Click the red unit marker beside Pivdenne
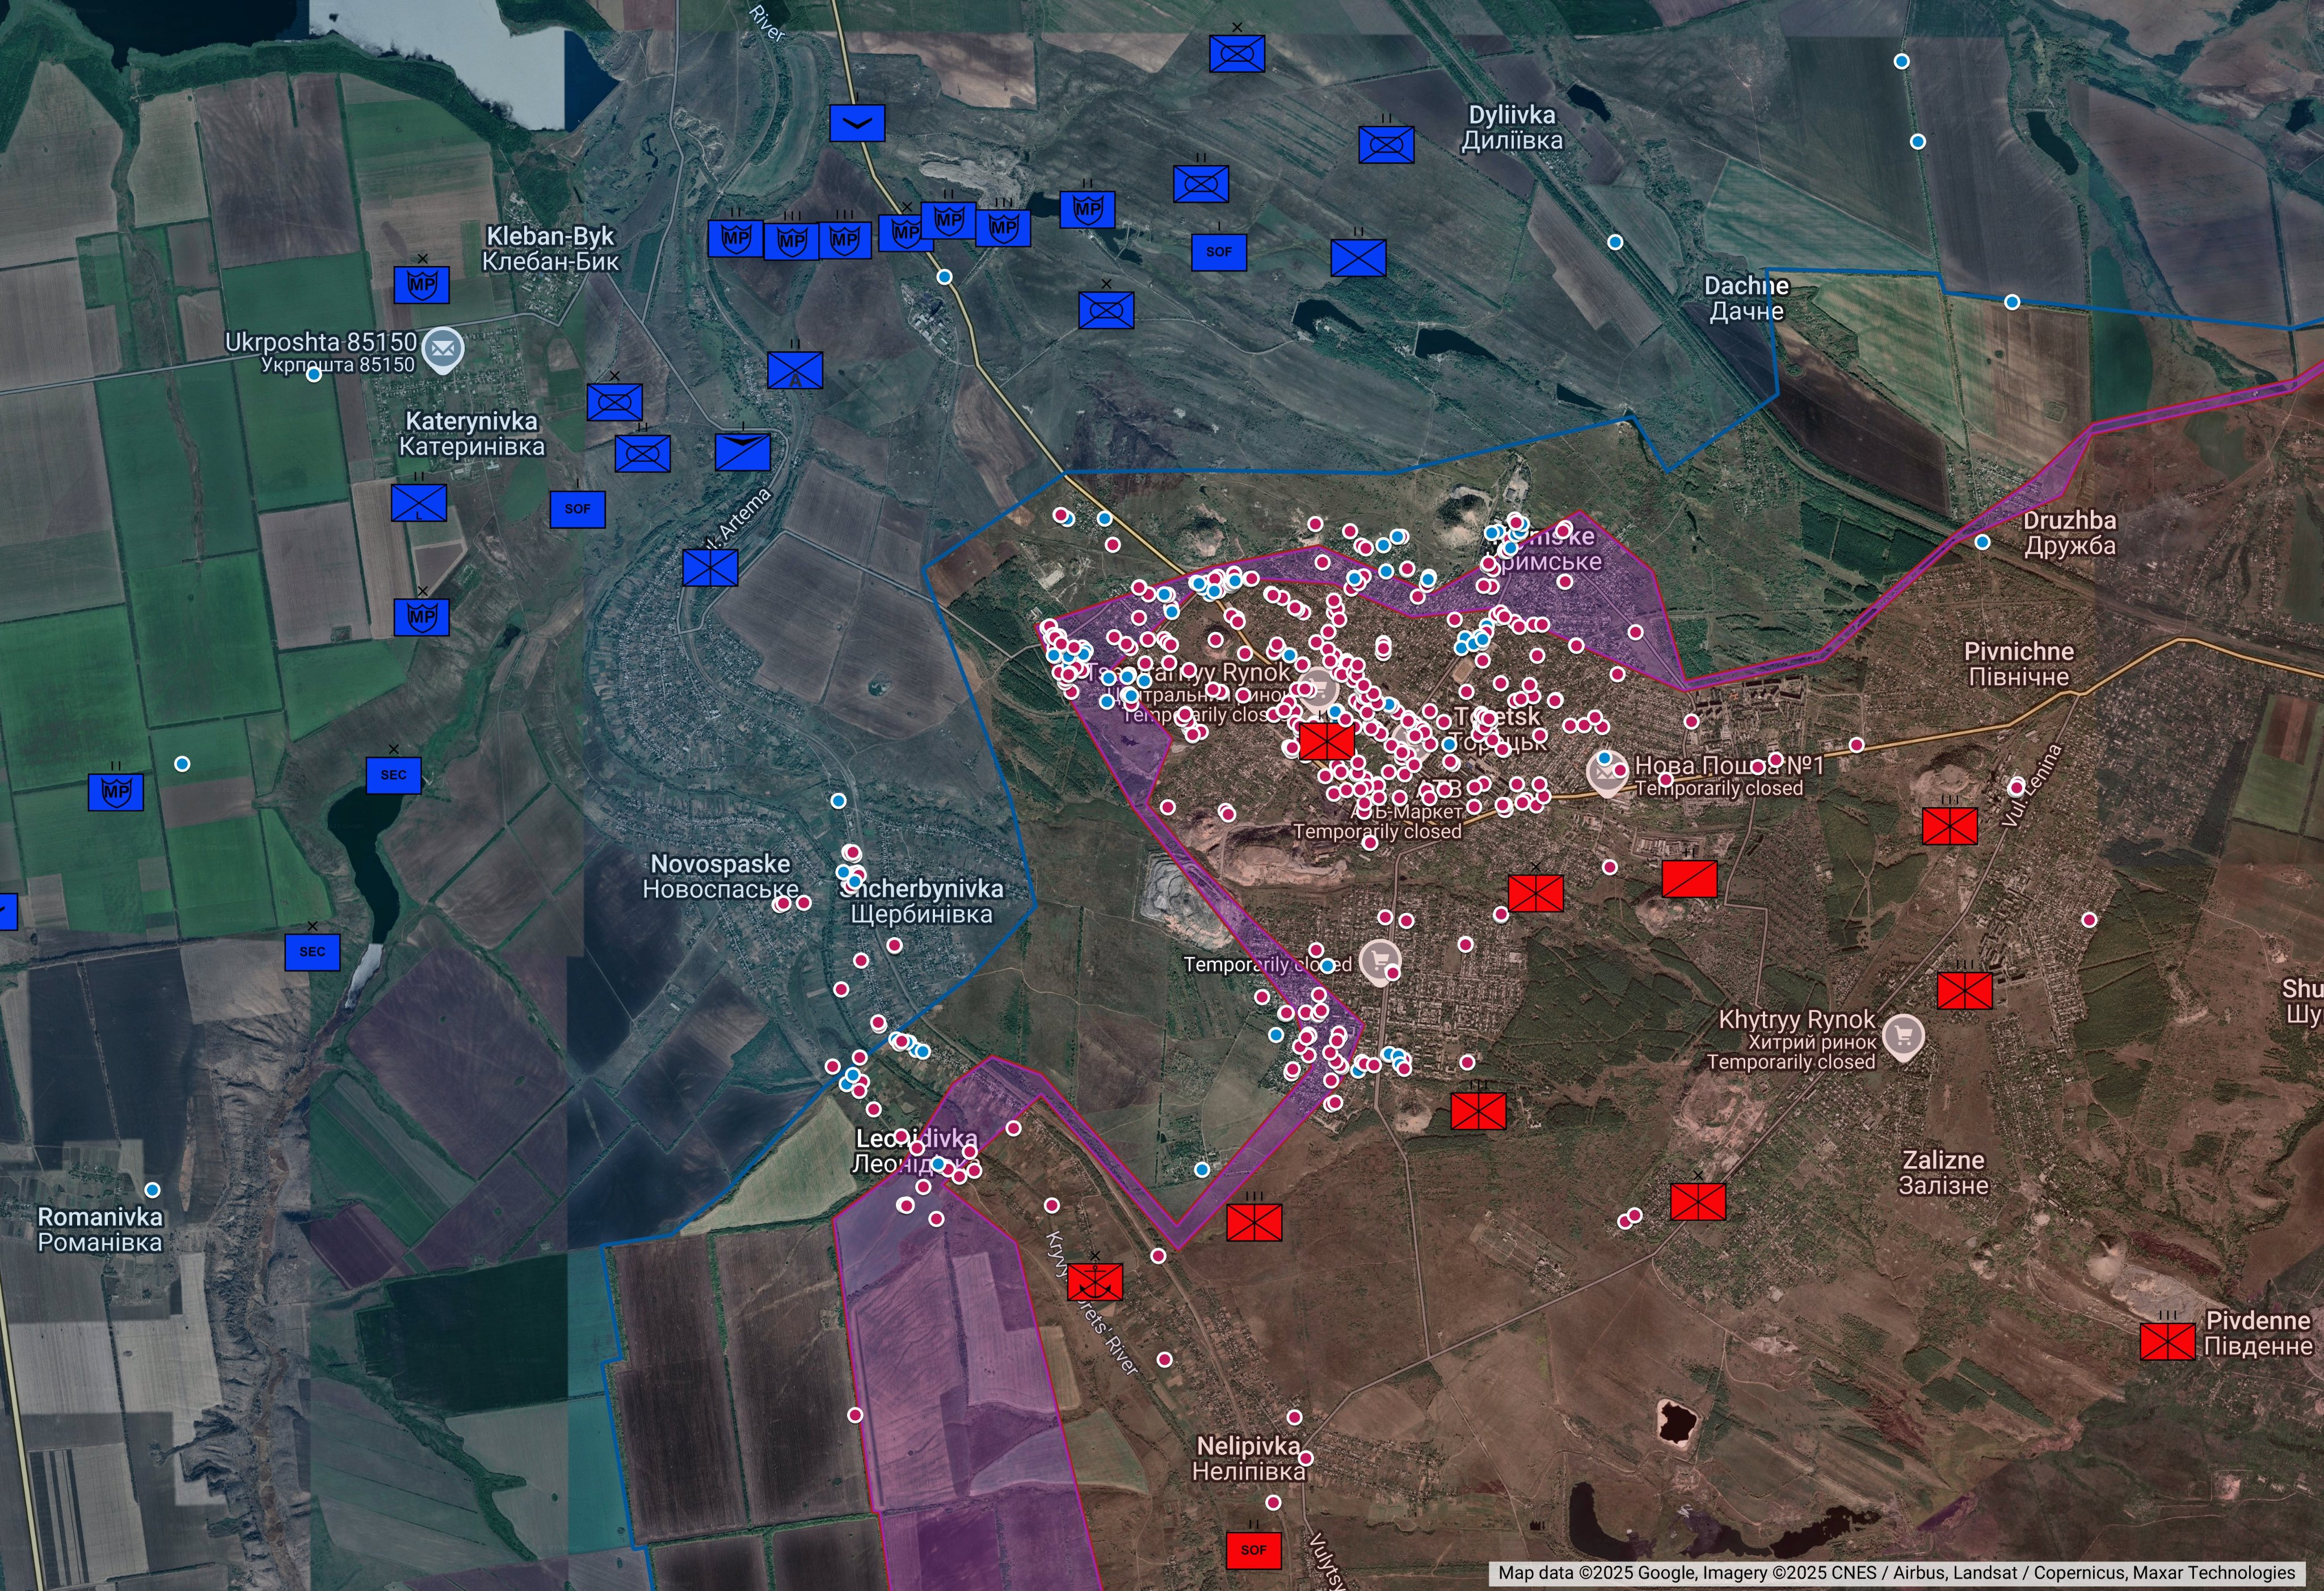The image size is (2324, 1591). [2167, 1341]
